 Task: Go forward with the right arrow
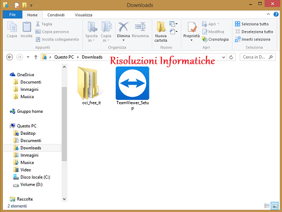(20, 57)
